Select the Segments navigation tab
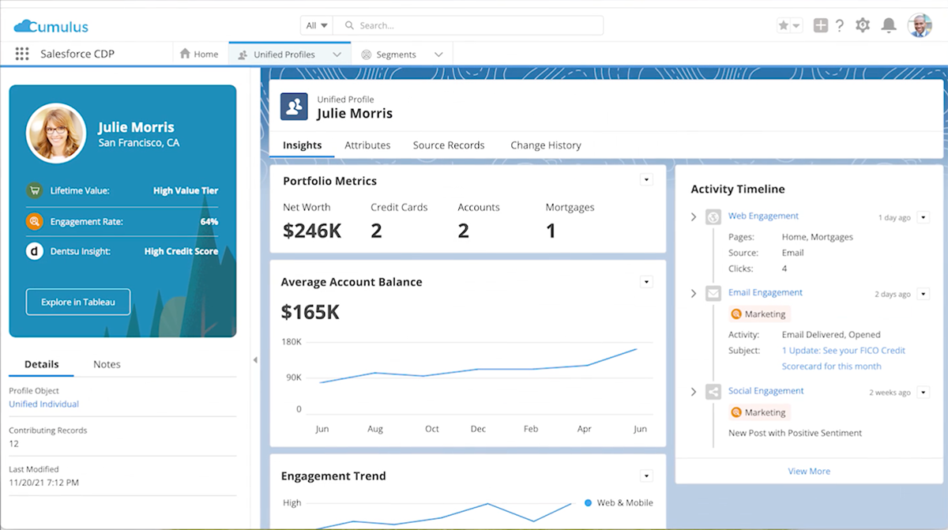Image resolution: width=948 pixels, height=530 pixels. [396, 55]
